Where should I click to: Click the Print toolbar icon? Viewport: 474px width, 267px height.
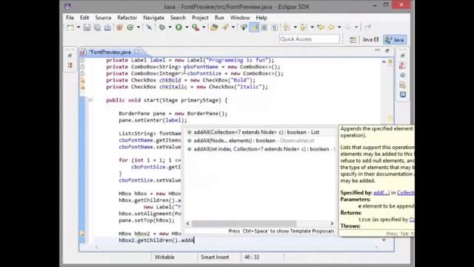(x=107, y=27)
